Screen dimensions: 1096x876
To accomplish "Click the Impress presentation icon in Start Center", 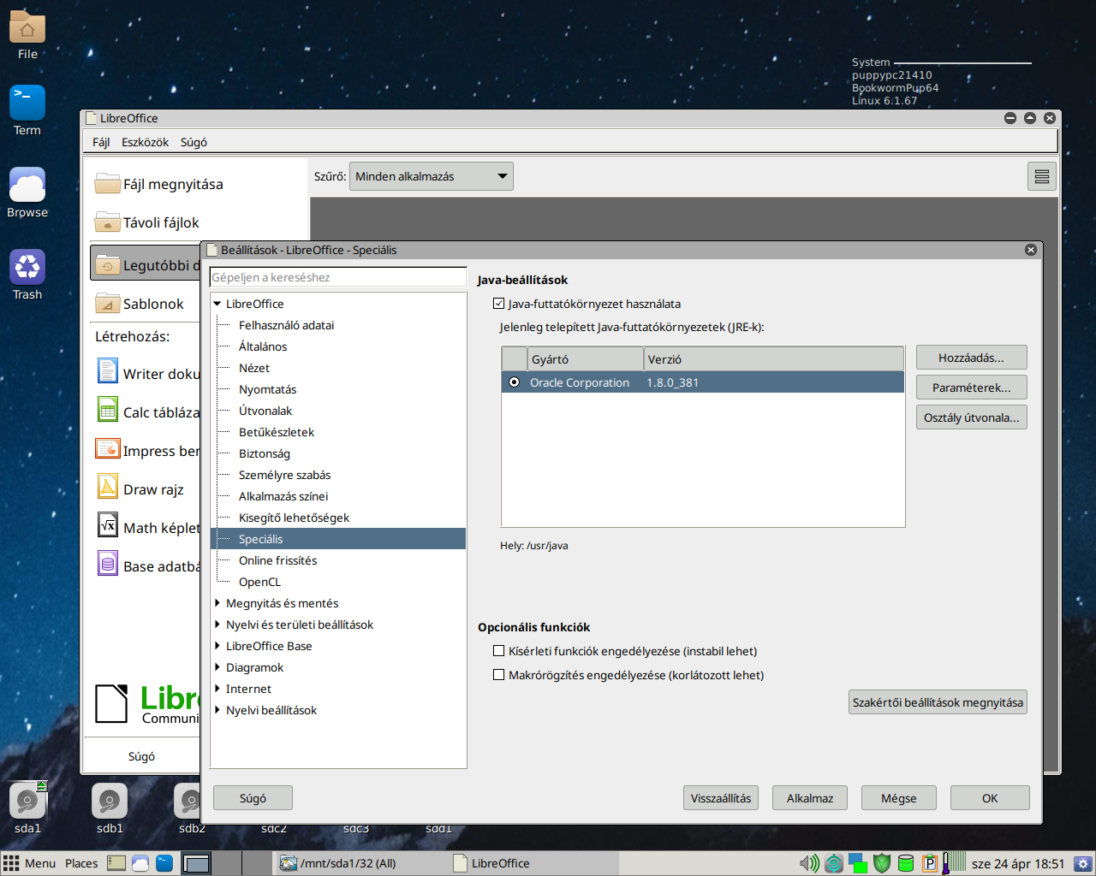I will pyautogui.click(x=108, y=448).
